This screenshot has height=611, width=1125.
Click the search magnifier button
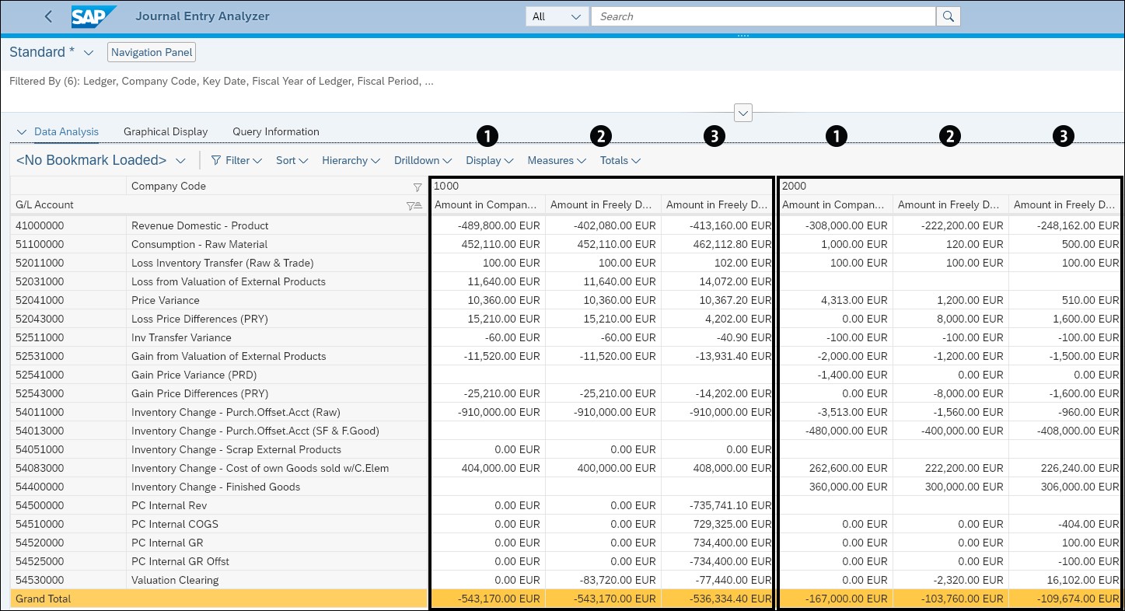[947, 16]
